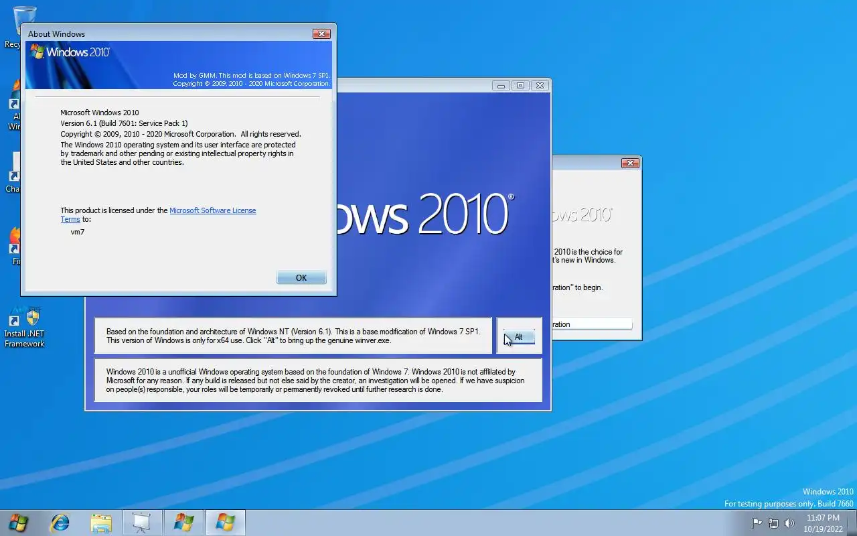Viewport: 857px width, 536px height.
Task: Minimize the Windows 2010 splash window
Action: (x=500, y=85)
